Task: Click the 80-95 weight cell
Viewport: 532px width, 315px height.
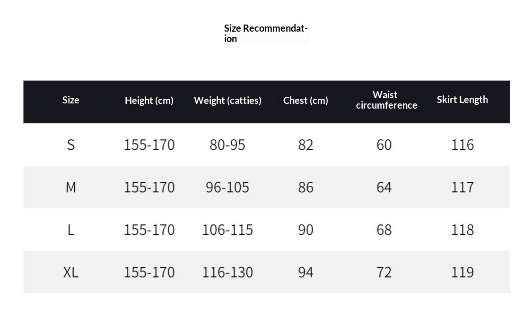Action: click(x=227, y=145)
